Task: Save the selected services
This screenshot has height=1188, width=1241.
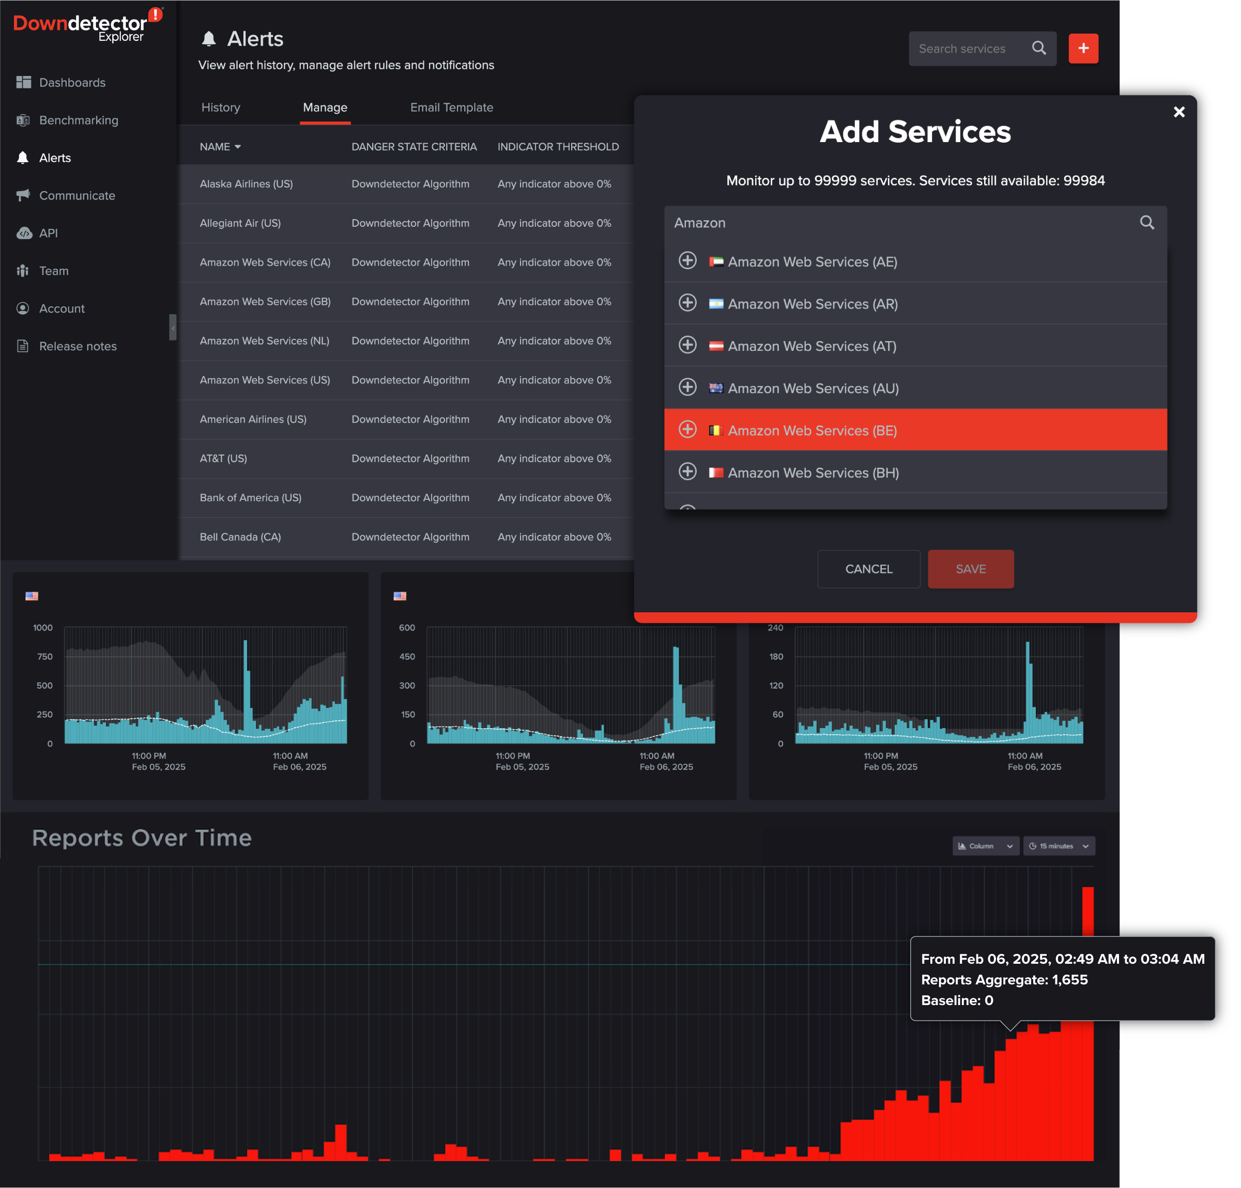Action: (x=971, y=568)
